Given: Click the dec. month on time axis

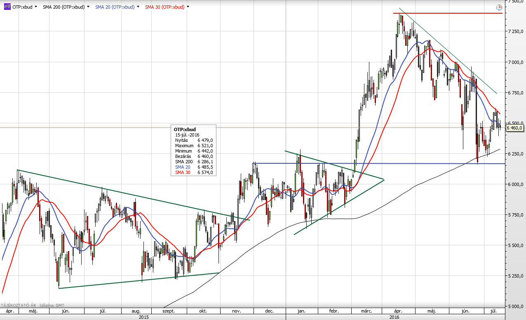Looking at the screenshot, I should (270, 311).
